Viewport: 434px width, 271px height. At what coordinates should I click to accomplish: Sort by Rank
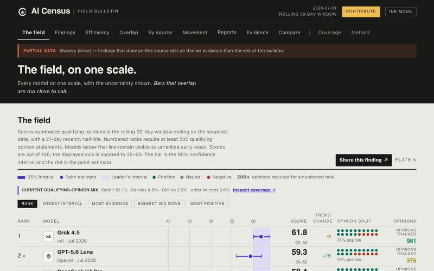click(28, 204)
